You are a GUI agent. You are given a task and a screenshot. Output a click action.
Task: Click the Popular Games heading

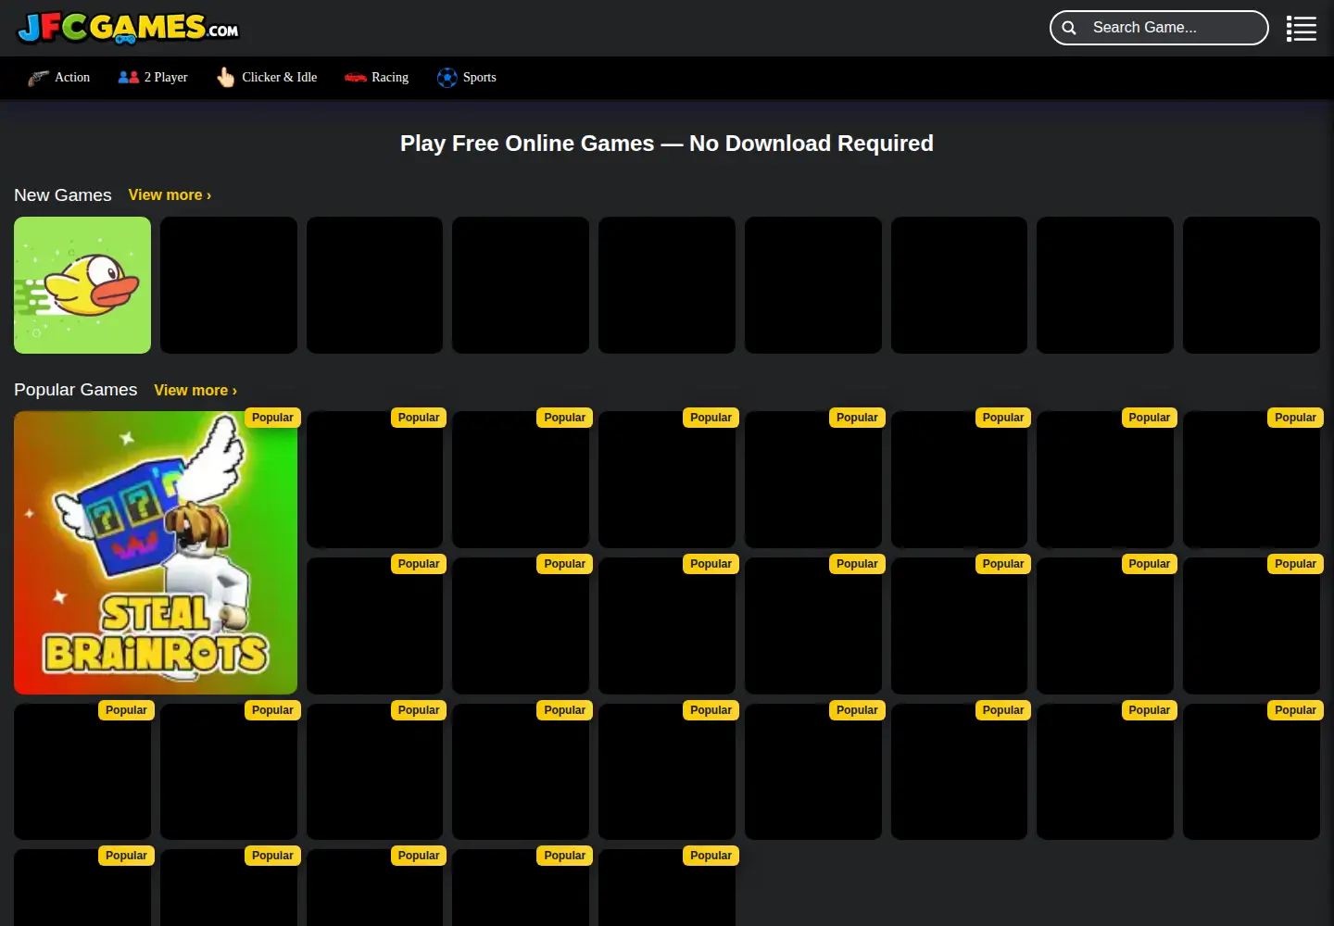76,390
